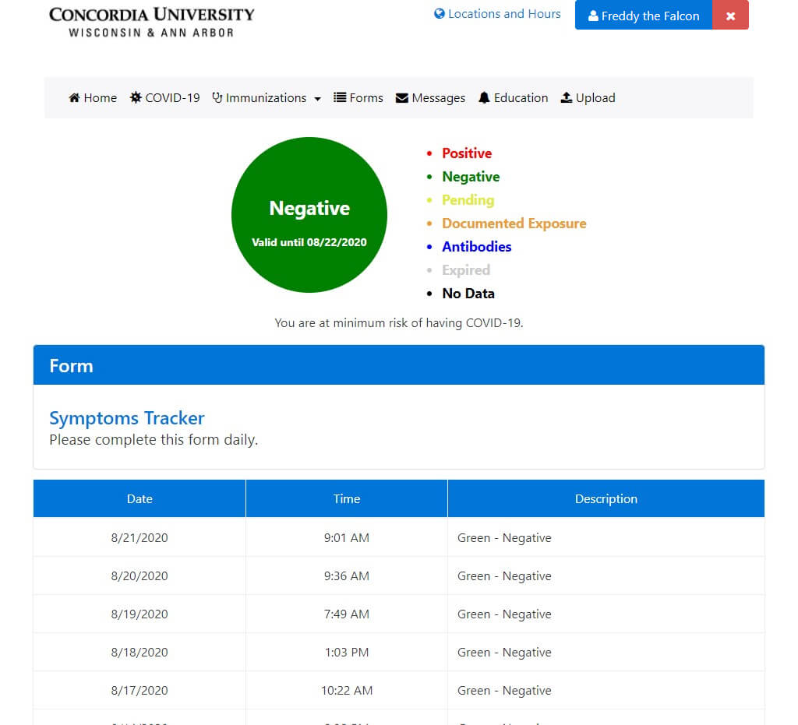This screenshot has width=798, height=725.
Task: Click Green - Negative in the 8/17/2020 row
Action: (x=504, y=690)
